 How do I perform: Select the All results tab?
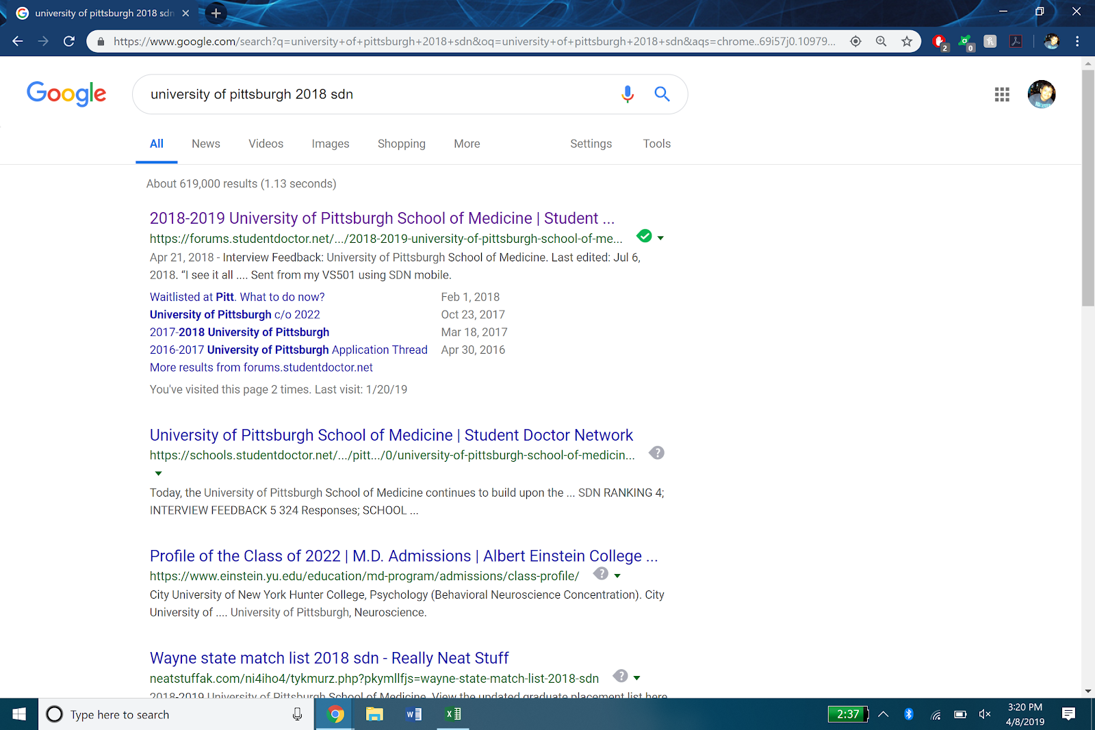point(157,144)
